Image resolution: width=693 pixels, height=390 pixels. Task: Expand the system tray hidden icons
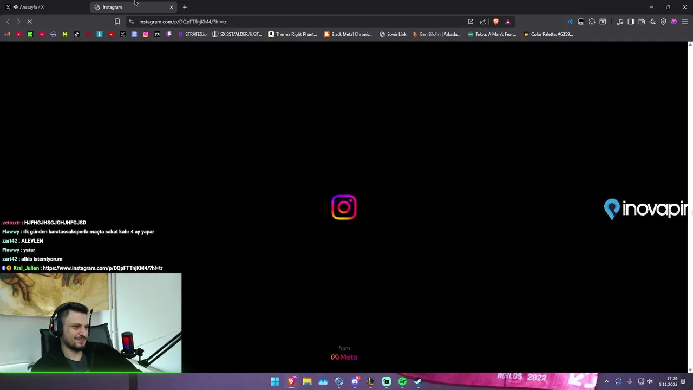606,381
